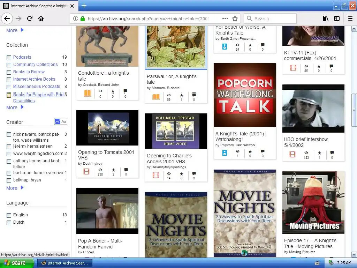
Task: Open the Firefox hamburger menu
Action: click(x=350, y=18)
